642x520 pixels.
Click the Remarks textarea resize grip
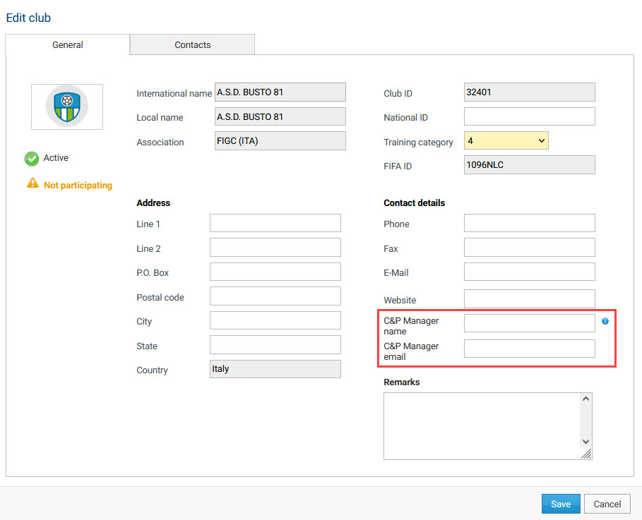pyautogui.click(x=586, y=454)
